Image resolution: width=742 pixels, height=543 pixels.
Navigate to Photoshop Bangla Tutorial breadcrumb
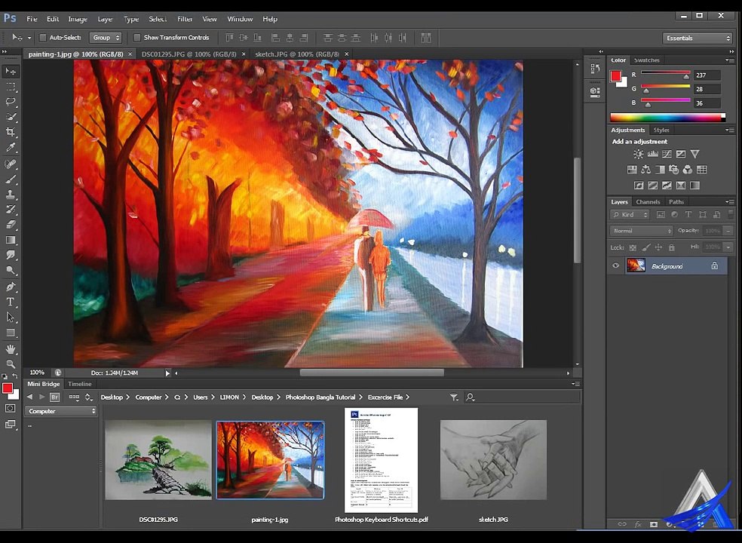point(320,397)
